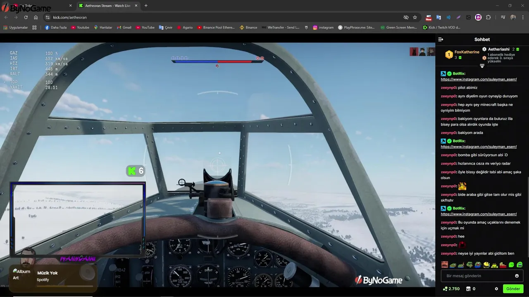Navigate back in browser history
Screen dimensions: 529x297
pyautogui.click(x=6, y=17)
